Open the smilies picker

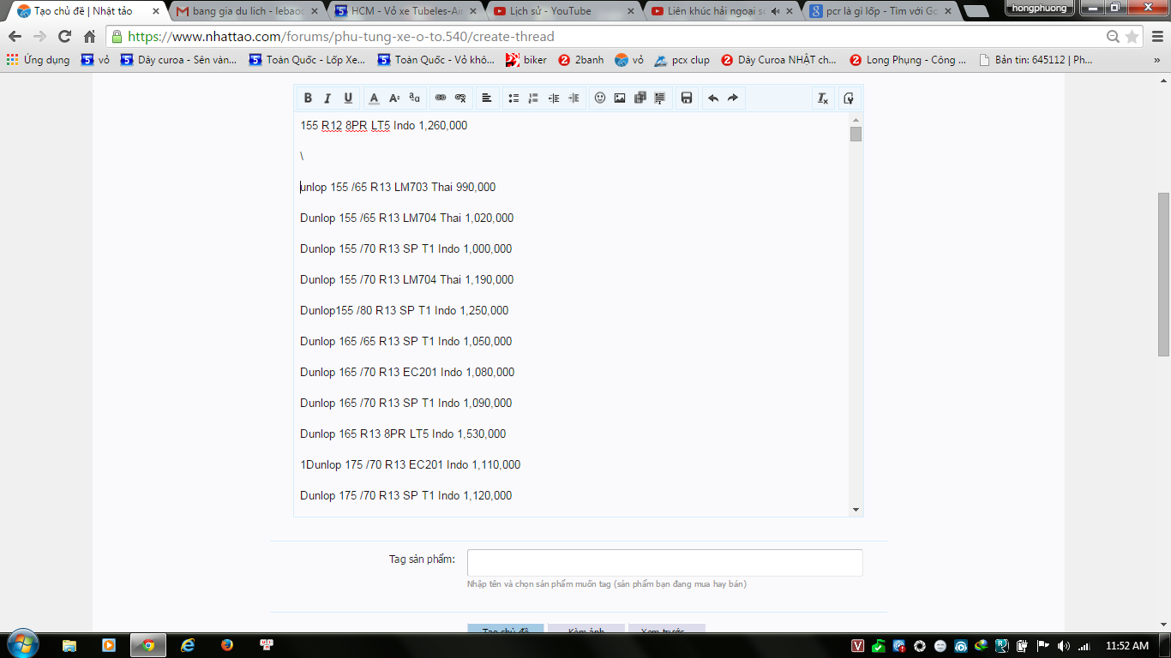pos(600,99)
